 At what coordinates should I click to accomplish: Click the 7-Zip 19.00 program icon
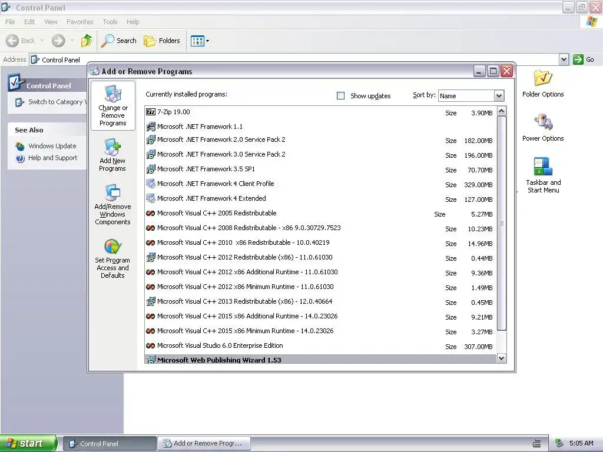(x=150, y=112)
